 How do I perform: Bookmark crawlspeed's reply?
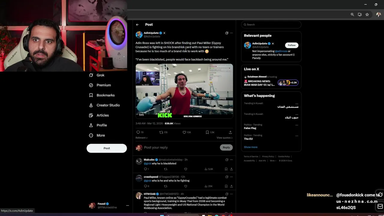click(226, 186)
